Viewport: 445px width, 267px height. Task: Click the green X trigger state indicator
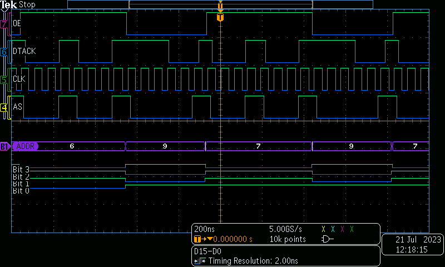[x=352, y=229]
